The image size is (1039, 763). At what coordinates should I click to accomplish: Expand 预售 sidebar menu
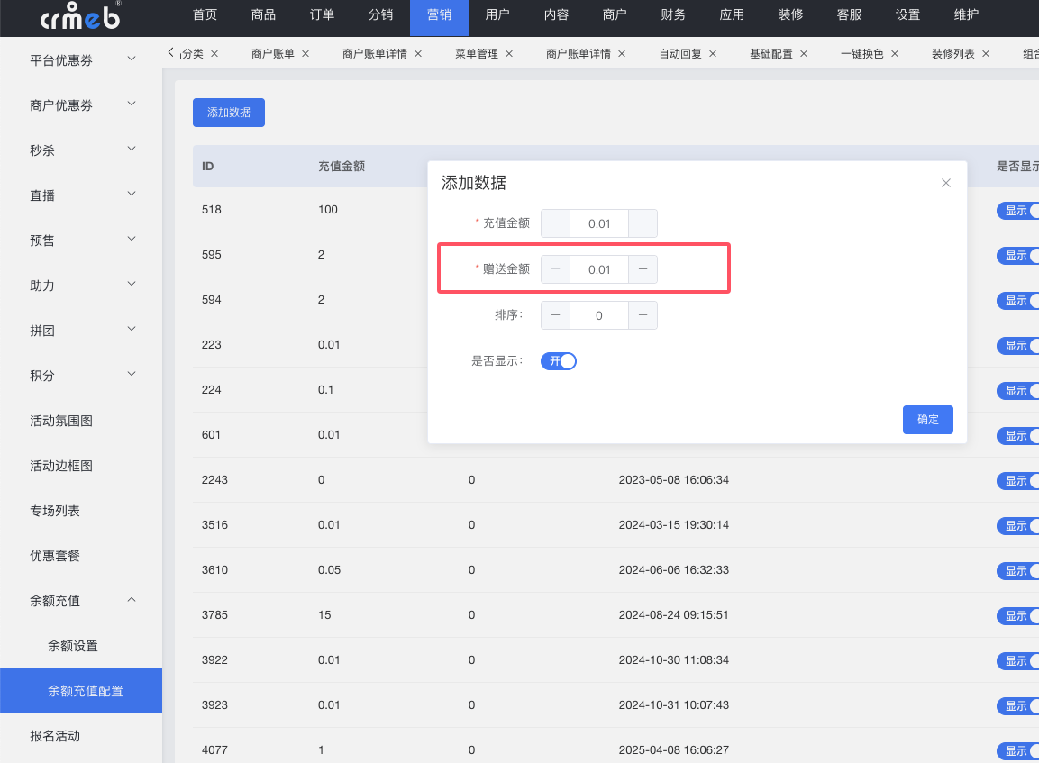click(x=81, y=241)
